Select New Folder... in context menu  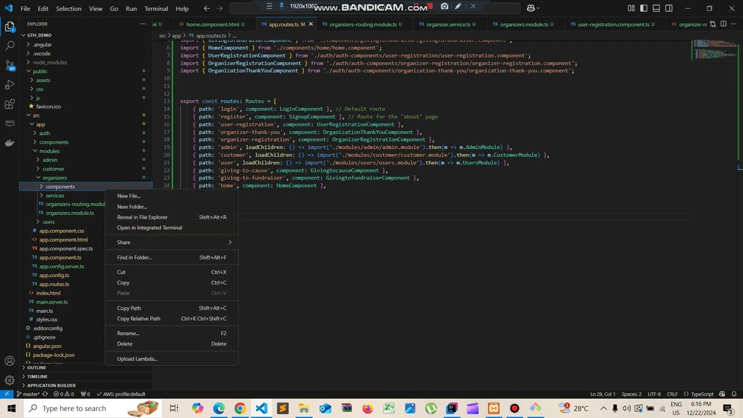tap(171, 207)
